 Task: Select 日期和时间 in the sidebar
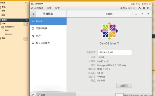48,29
